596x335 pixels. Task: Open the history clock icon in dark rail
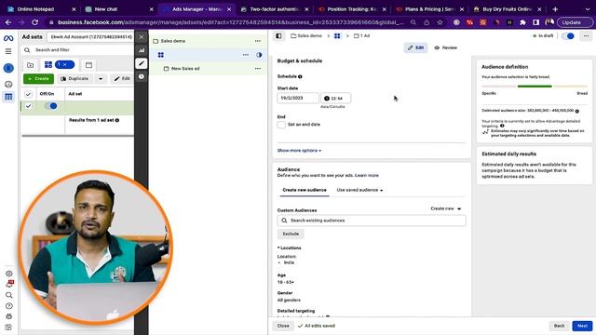point(141,76)
